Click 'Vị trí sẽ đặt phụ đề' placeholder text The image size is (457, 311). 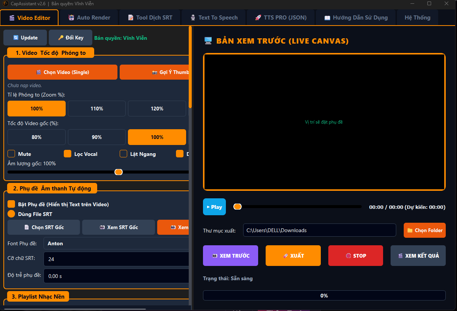[324, 122]
